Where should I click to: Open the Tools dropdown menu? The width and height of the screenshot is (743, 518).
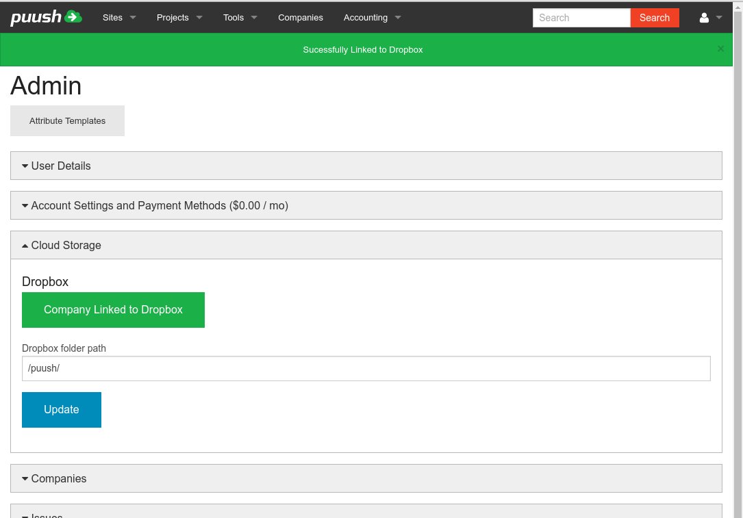tap(240, 18)
